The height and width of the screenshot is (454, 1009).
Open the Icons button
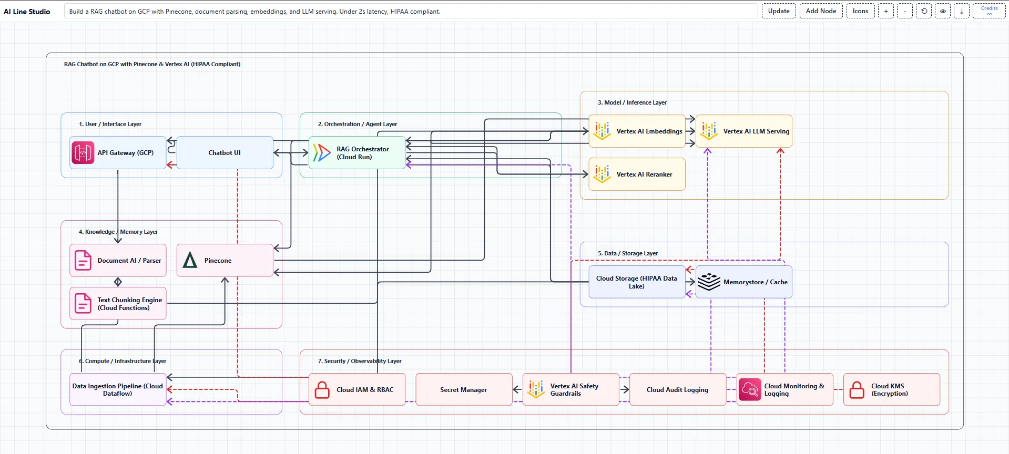pyautogui.click(x=861, y=11)
